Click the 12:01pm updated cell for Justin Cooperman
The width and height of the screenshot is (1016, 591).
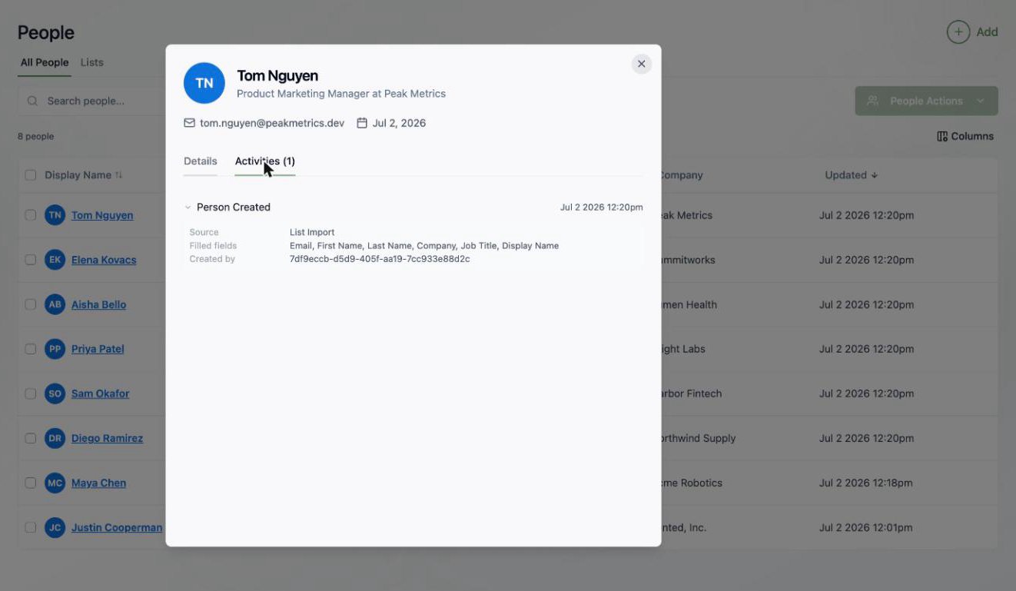(866, 527)
